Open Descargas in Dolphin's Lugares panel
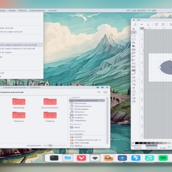This screenshot has height=172, width=172. (x=87, y=109)
